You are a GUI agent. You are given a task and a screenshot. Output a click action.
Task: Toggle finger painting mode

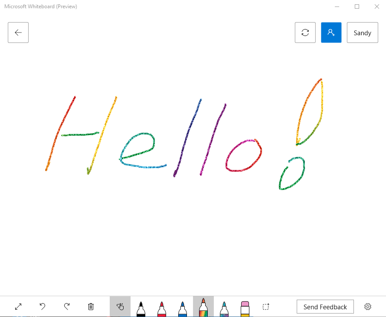pyautogui.click(x=120, y=307)
